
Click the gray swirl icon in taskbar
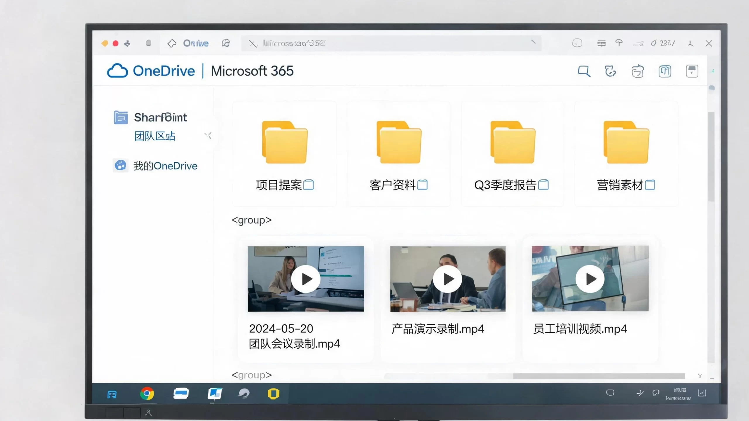pos(243,393)
